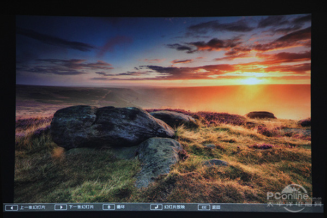This screenshot has height=218, width=327.
Task: Click the distant rock on the horizon
Action: 261,115
